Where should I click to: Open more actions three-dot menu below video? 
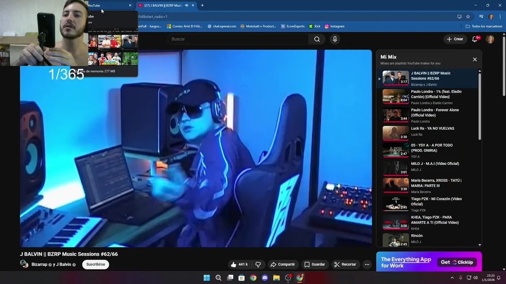pyautogui.click(x=367, y=264)
